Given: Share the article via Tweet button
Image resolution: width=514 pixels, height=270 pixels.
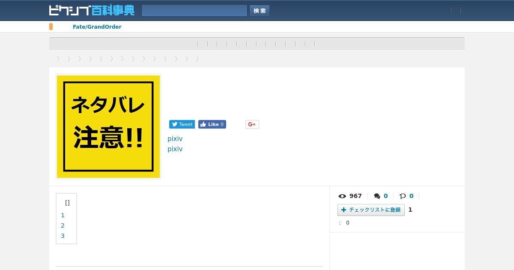Looking at the screenshot, I should coord(182,124).
